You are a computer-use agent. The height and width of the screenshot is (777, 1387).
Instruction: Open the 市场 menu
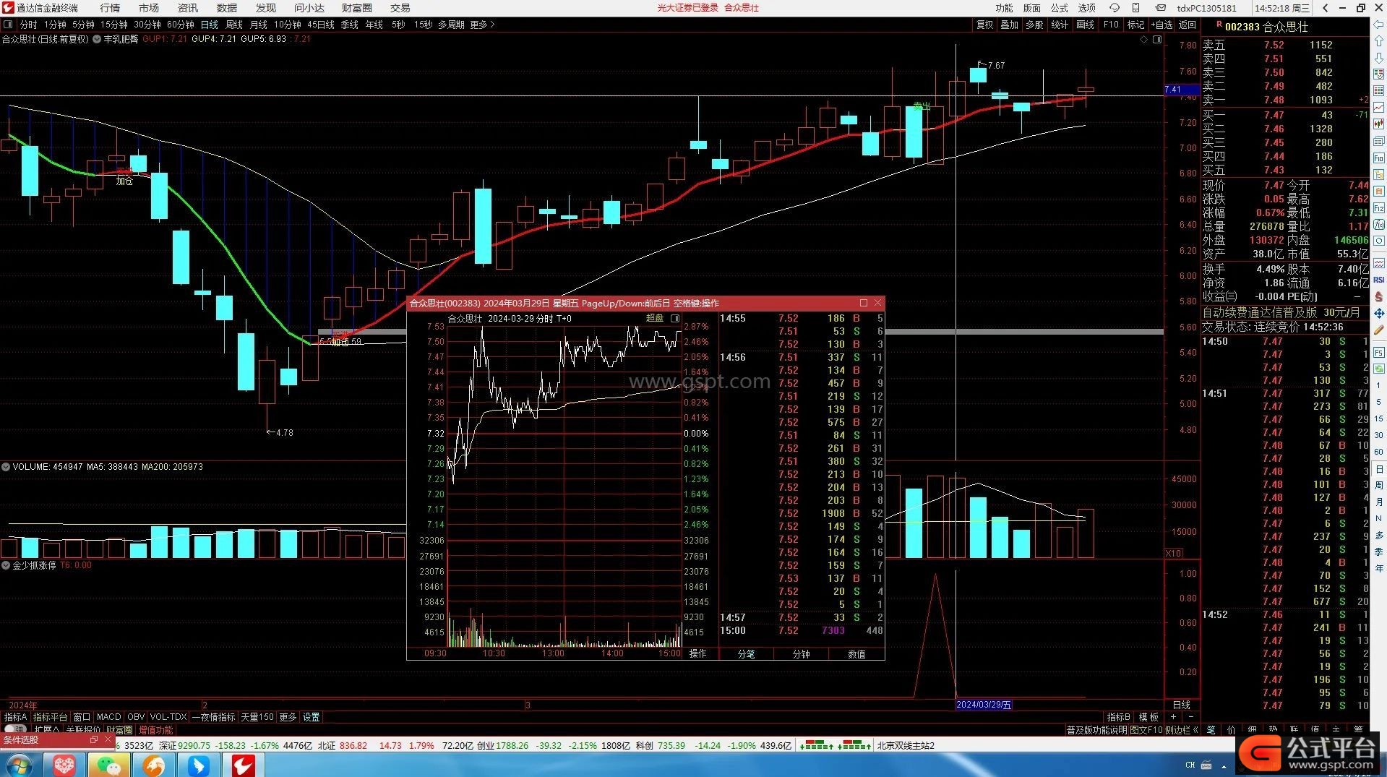(x=149, y=8)
